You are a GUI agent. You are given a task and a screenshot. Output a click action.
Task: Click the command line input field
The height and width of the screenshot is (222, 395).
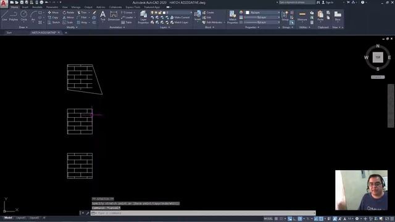pyautogui.click(x=203, y=213)
